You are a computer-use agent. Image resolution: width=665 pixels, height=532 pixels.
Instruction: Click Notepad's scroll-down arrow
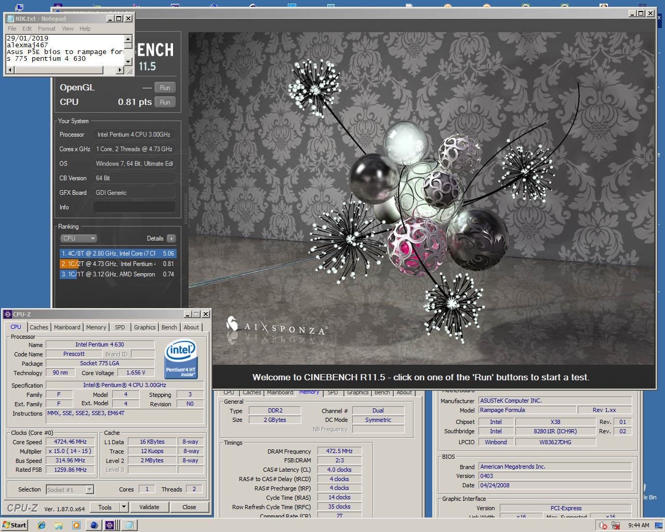[128, 61]
